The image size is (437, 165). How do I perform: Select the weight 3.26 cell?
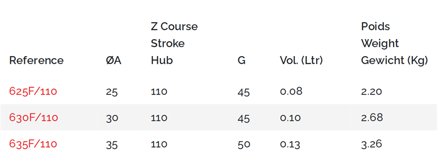pos(371,144)
